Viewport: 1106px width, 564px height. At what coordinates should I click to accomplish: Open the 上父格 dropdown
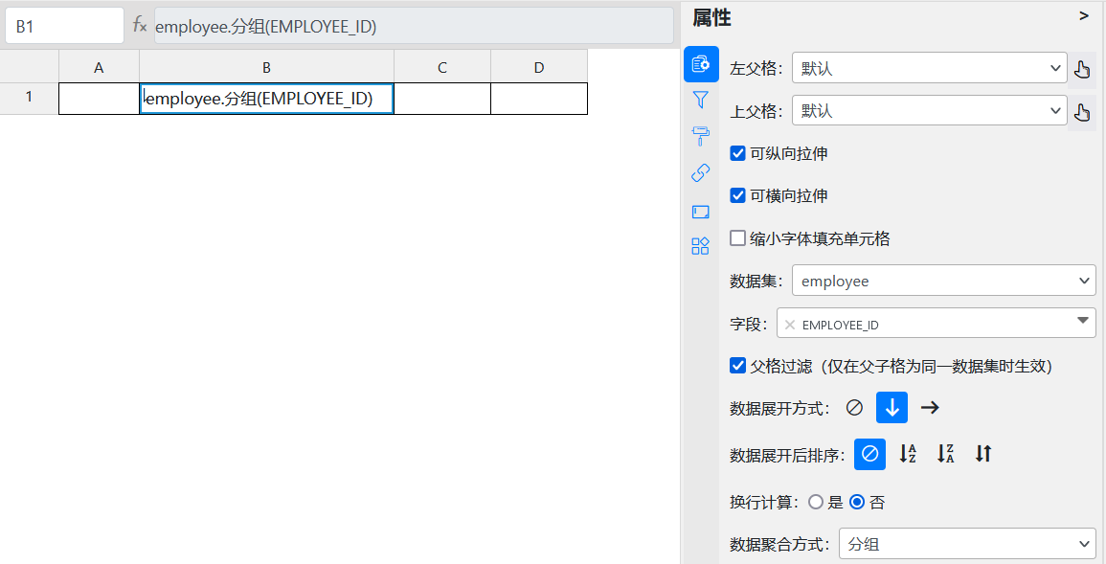(x=930, y=111)
